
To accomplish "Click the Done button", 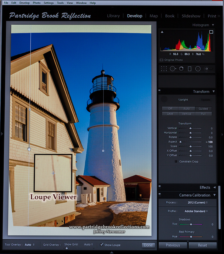I will [148, 245].
